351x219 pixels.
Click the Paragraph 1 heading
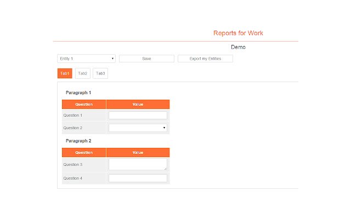[x=78, y=93]
